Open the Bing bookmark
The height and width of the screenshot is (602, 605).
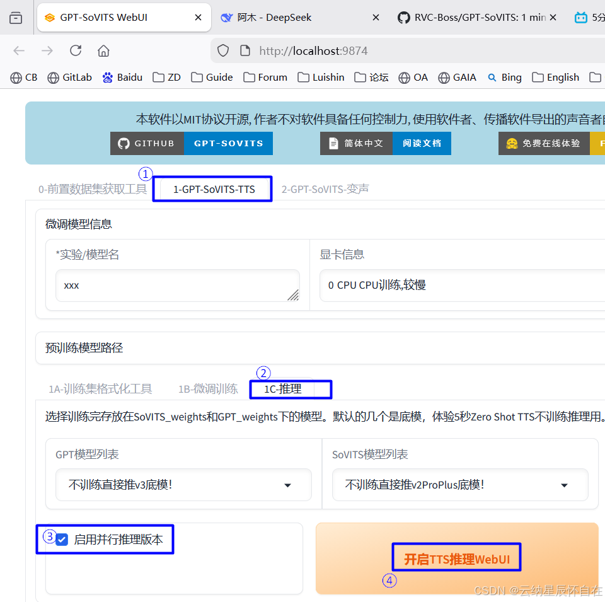click(x=505, y=78)
